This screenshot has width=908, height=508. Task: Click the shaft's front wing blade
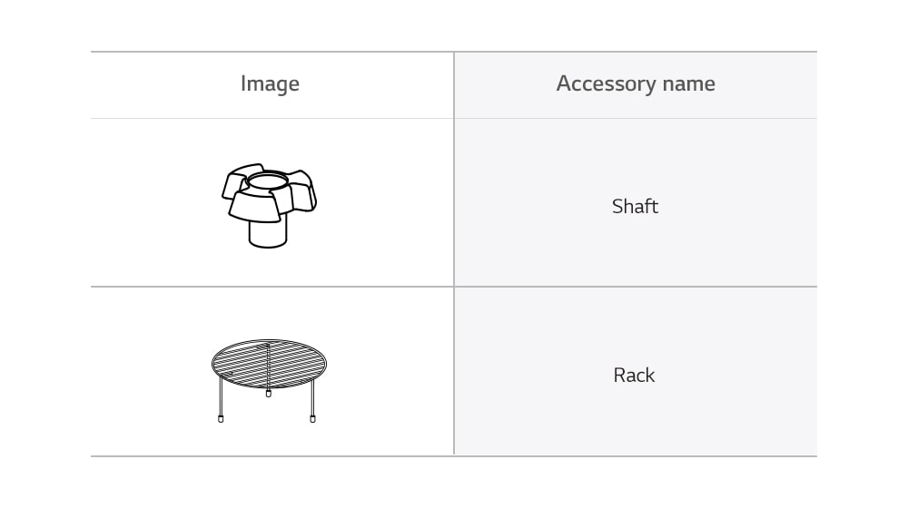(x=256, y=205)
